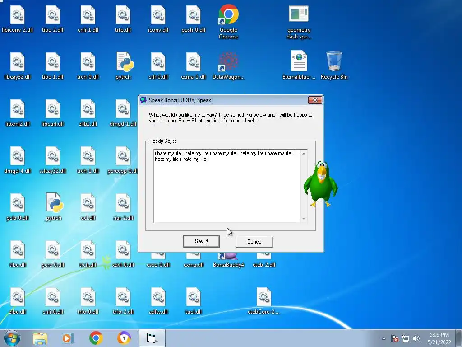Select the trfo-2.dll file icon
This screenshot has height=347, width=462.
(x=123, y=300)
